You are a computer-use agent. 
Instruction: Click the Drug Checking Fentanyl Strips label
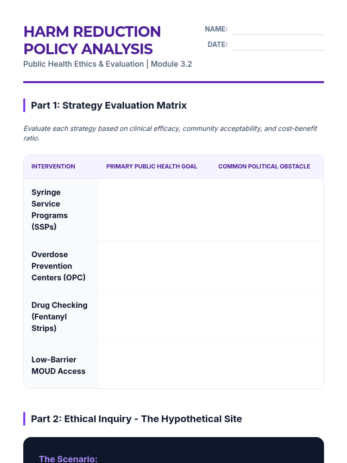(59, 317)
